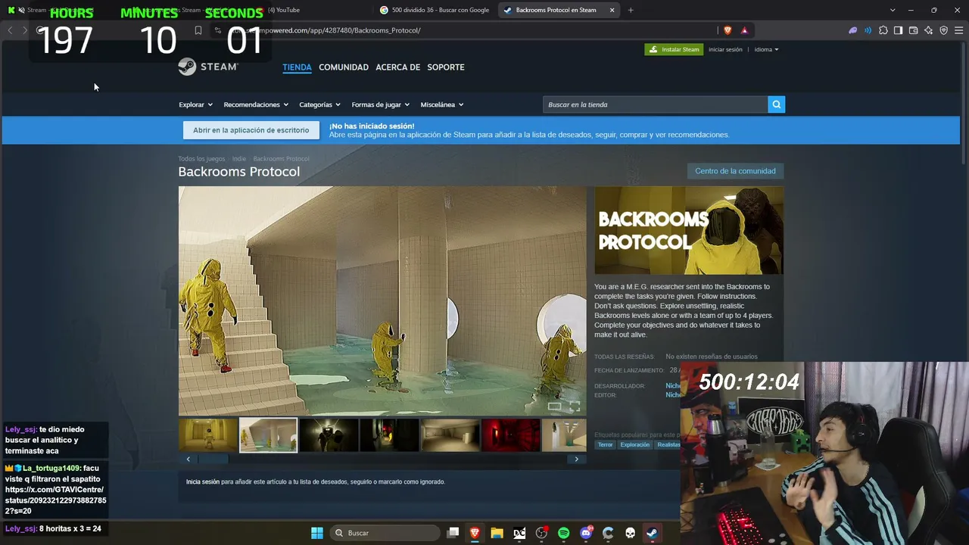969x545 pixels.
Task: Open the SOPORTE page
Action: 446,67
